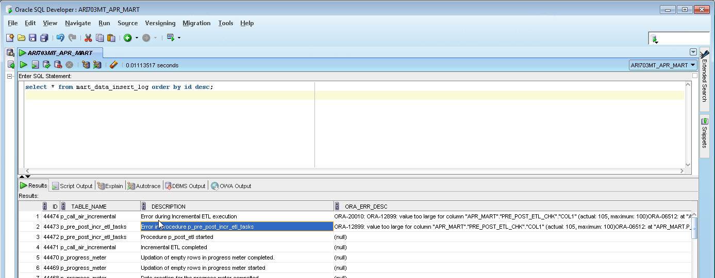This screenshot has height=278, width=715.
Task: Click the Rollback icon
Action: click(58, 65)
